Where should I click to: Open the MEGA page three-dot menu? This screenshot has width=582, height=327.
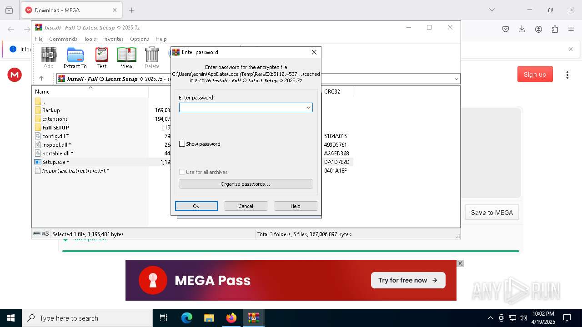(x=567, y=74)
